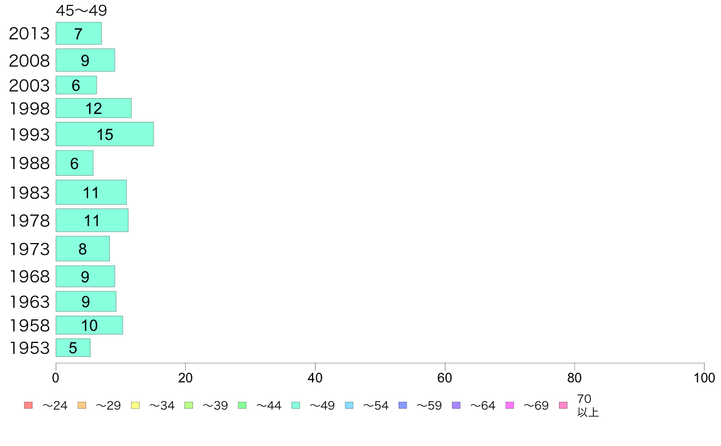
Task: Click the ~44 green legend swatch
Action: coord(242,405)
